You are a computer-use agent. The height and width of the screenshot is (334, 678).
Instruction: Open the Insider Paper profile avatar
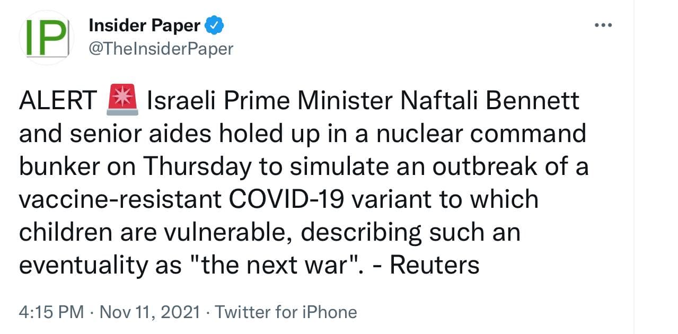(x=46, y=38)
